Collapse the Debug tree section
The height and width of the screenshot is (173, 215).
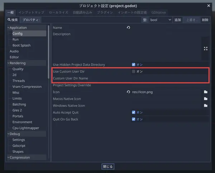point(8,134)
